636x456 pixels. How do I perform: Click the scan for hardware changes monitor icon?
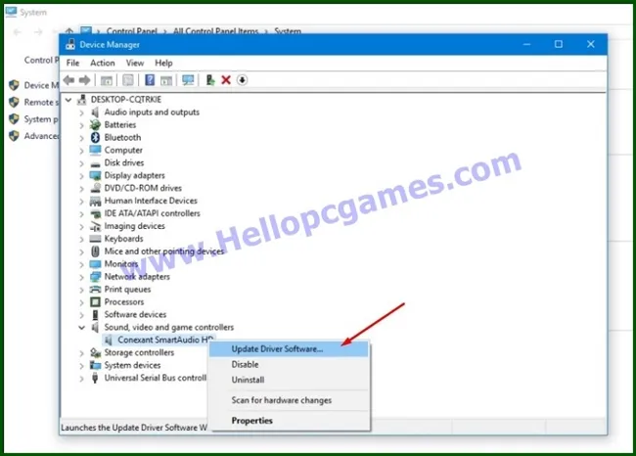tap(188, 80)
